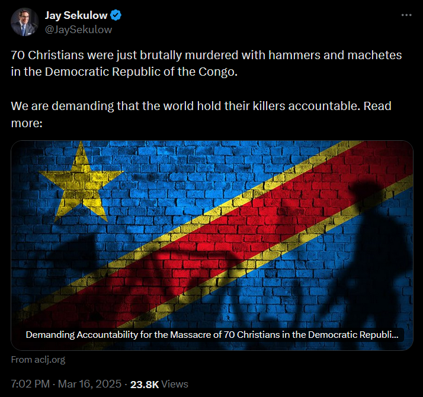
Task: Click the 'We are demanding that the world' paragraph
Action: (x=201, y=114)
